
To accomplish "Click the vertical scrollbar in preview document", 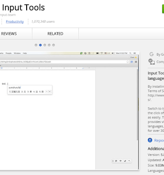I will (x=138, y=105).
